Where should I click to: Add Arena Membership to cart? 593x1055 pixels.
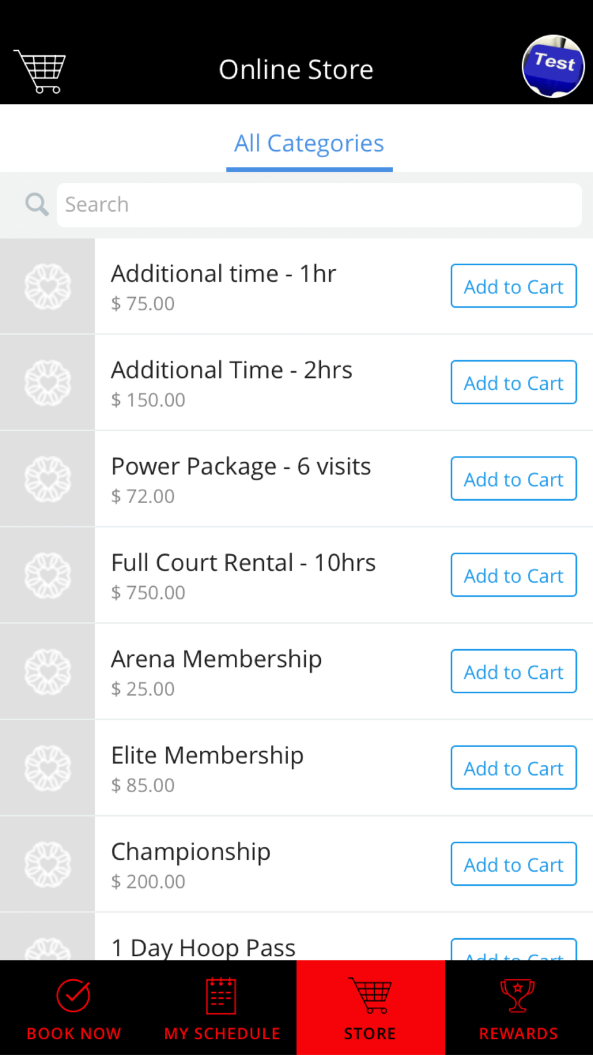[x=514, y=672]
